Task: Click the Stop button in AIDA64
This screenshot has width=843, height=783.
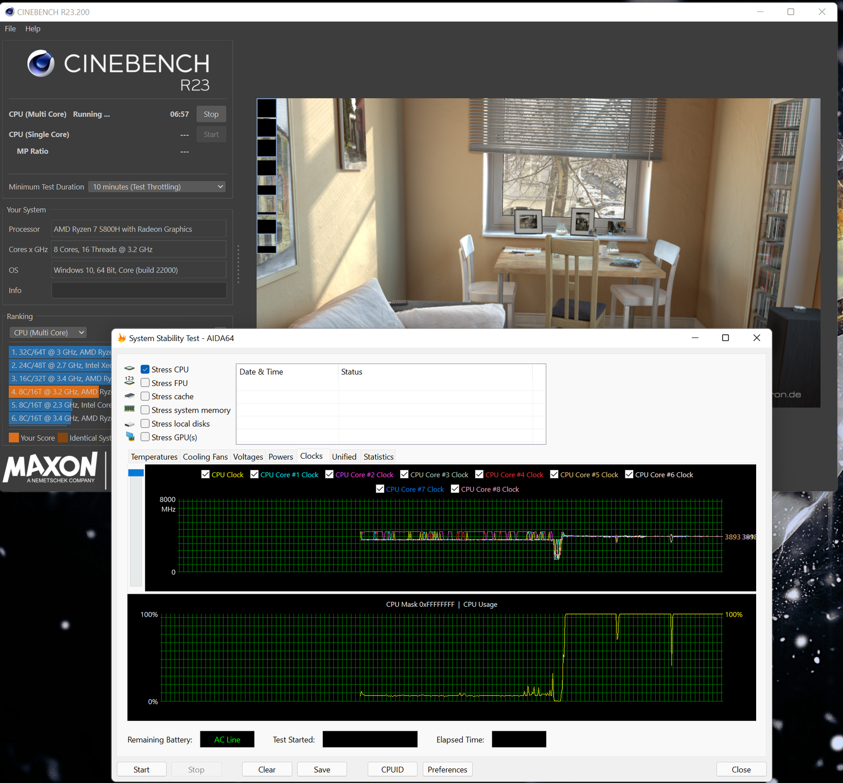Action: (x=196, y=769)
